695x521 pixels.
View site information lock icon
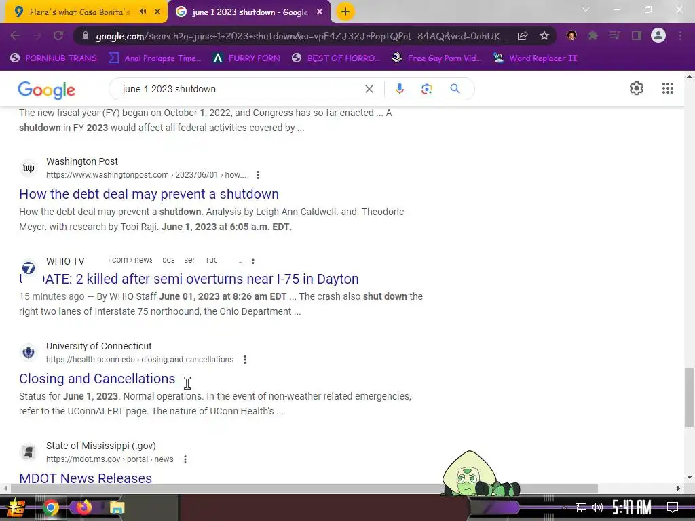pos(85,36)
